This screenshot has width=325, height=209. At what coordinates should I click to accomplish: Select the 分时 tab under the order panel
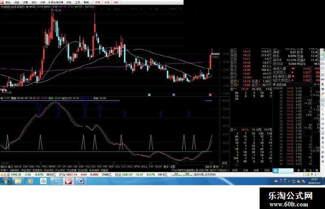pyautogui.click(x=246, y=170)
